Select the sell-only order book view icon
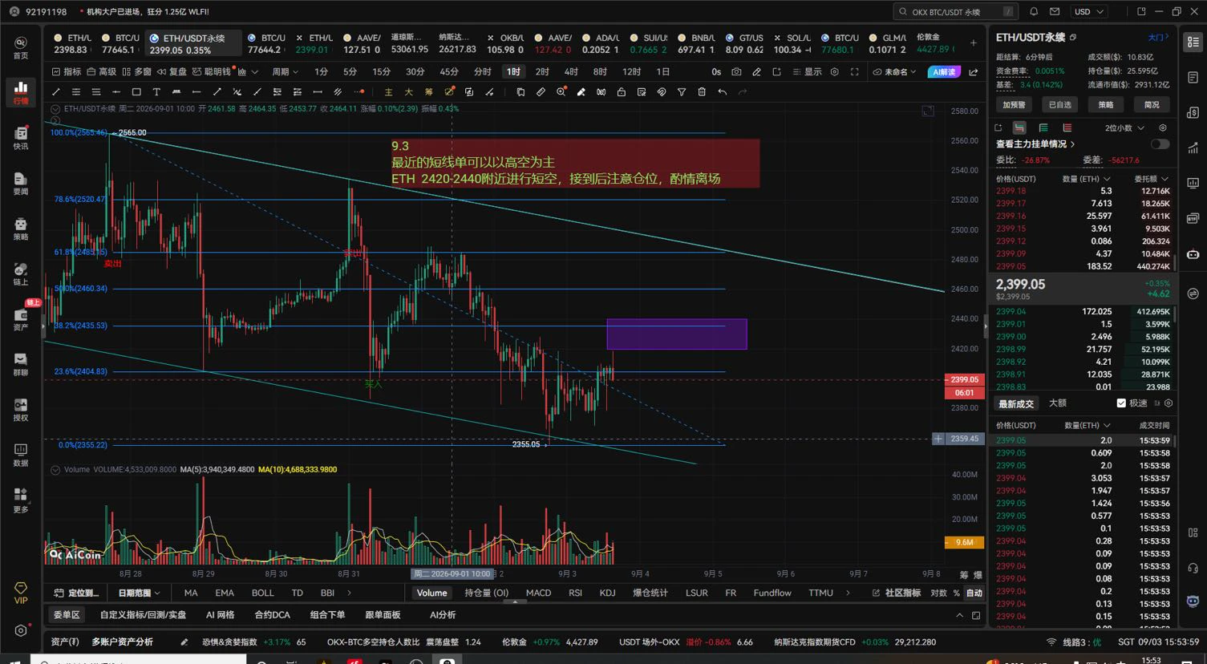1207x664 pixels. (x=1067, y=128)
